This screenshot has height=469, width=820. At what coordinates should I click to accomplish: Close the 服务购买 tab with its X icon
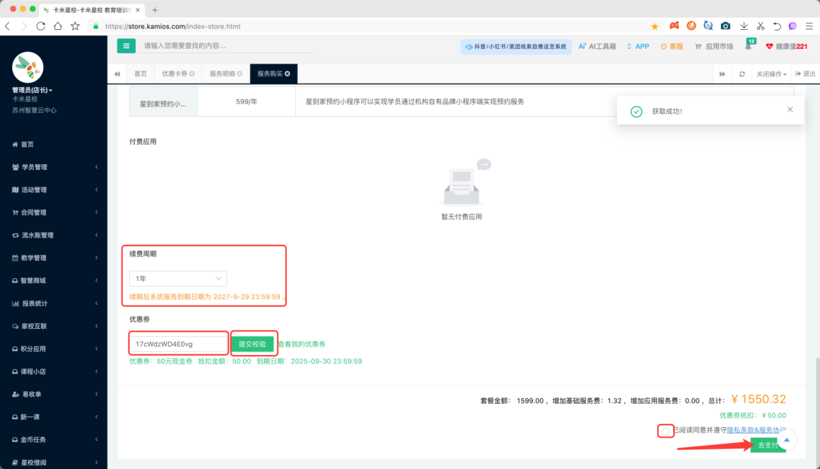tap(287, 74)
